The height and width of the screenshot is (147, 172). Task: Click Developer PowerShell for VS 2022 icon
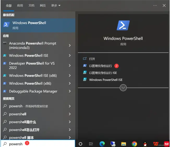pyautogui.click(x=5, y=63)
